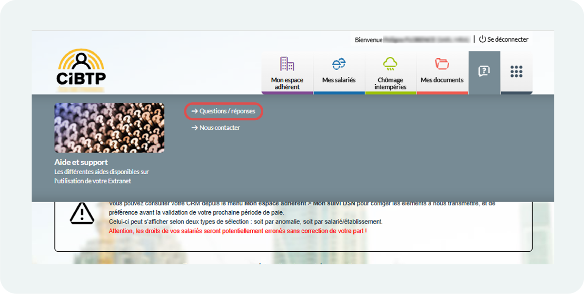The width and height of the screenshot is (584, 294).
Task: Open the nine-dot apps grid menu
Action: click(516, 72)
